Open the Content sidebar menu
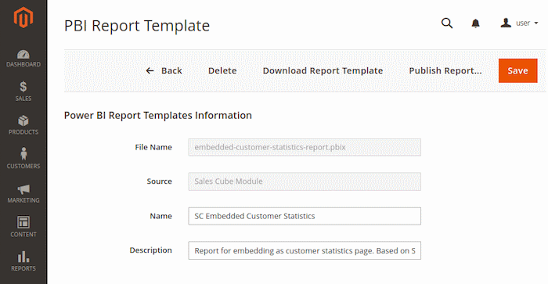The width and height of the screenshot is (548, 284). tap(23, 227)
